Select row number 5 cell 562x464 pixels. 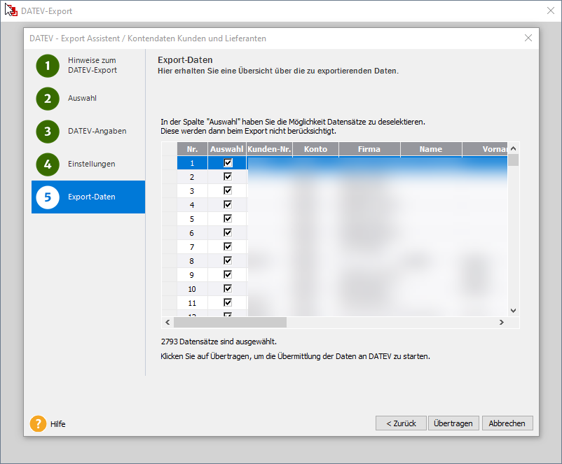tap(193, 219)
